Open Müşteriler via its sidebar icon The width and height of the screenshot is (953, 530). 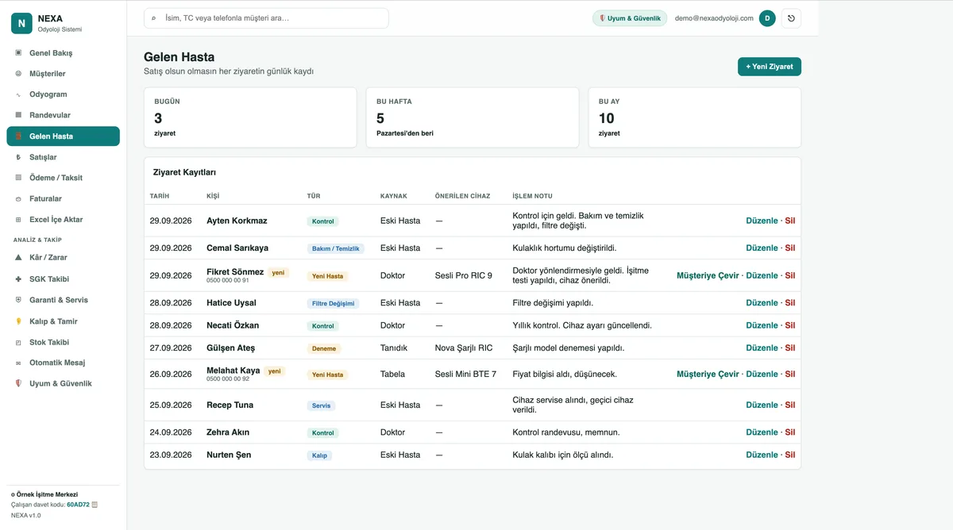[18, 74]
